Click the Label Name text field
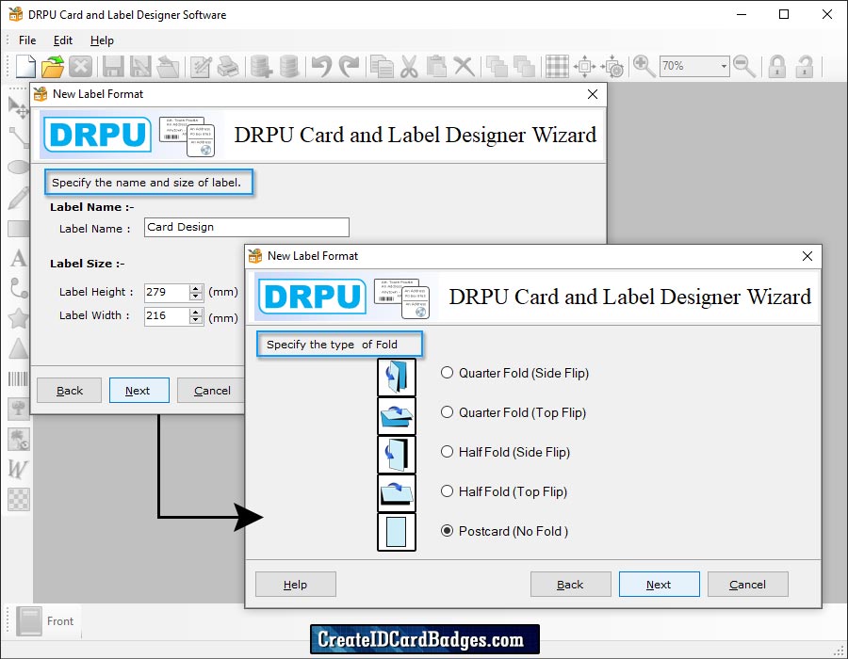The image size is (848, 659). point(247,227)
